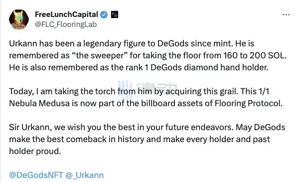Click the faded Chinese watermark text
Image resolution: width=295 pixels, height=182 pixels.
[156, 88]
